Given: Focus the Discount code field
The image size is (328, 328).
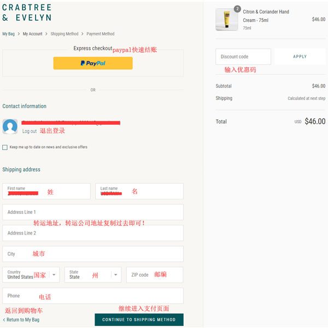Looking at the screenshot, I should 243,57.
